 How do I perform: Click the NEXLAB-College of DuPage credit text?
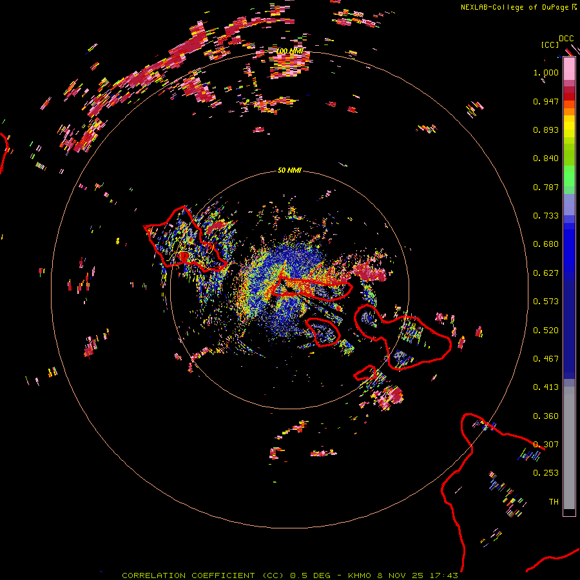(x=514, y=7)
